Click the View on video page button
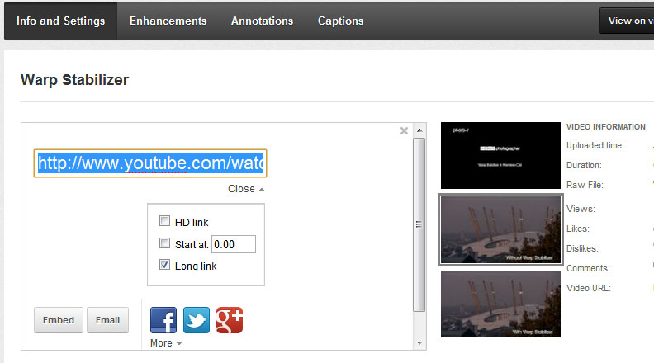Image resolution: width=654 pixels, height=363 pixels. click(x=627, y=21)
